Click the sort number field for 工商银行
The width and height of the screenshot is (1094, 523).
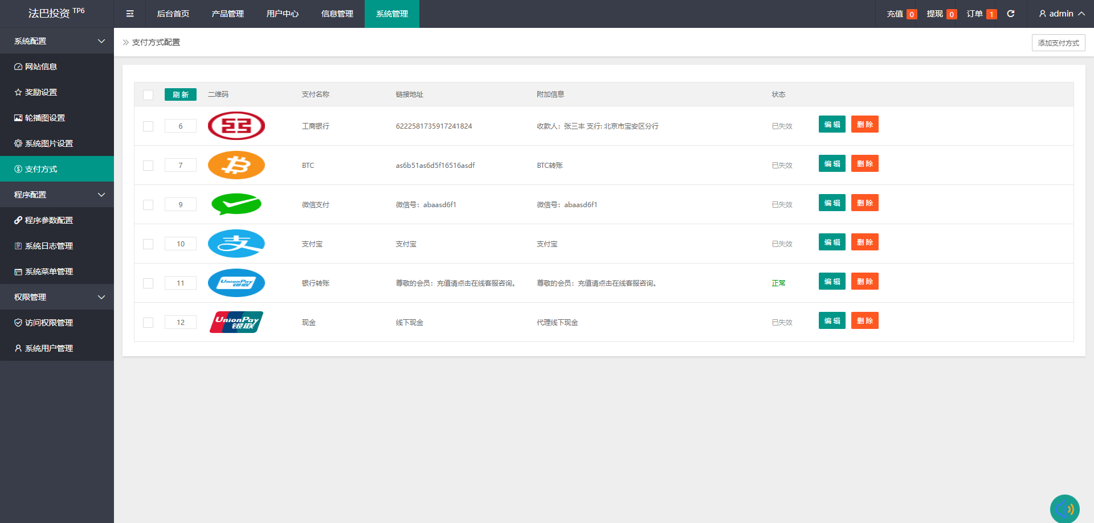[181, 126]
